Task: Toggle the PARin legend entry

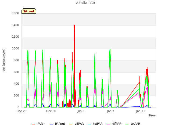Action: (39, 124)
